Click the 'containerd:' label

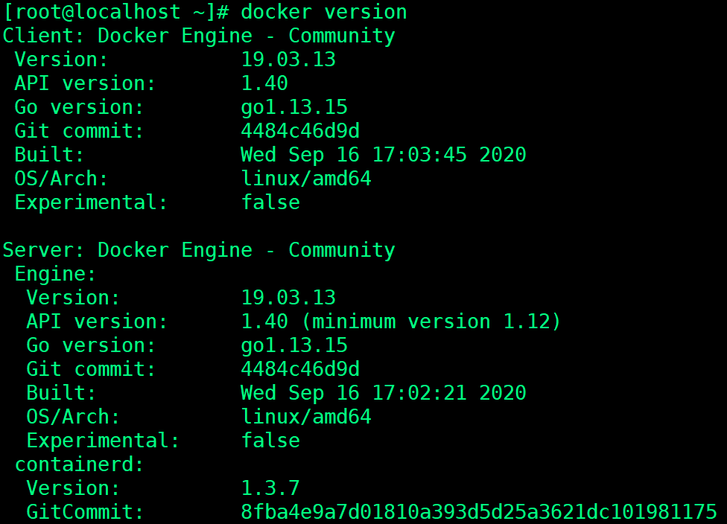click(x=79, y=464)
